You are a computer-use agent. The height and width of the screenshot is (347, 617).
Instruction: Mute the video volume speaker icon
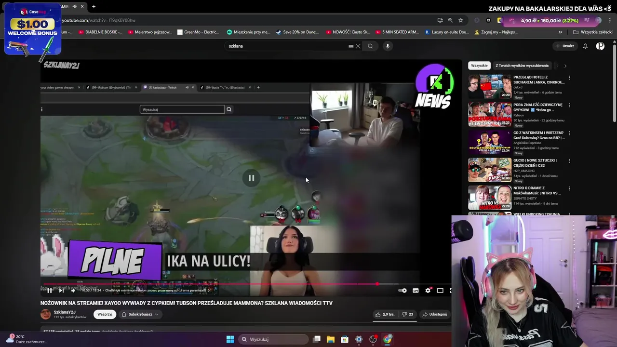[x=73, y=291]
